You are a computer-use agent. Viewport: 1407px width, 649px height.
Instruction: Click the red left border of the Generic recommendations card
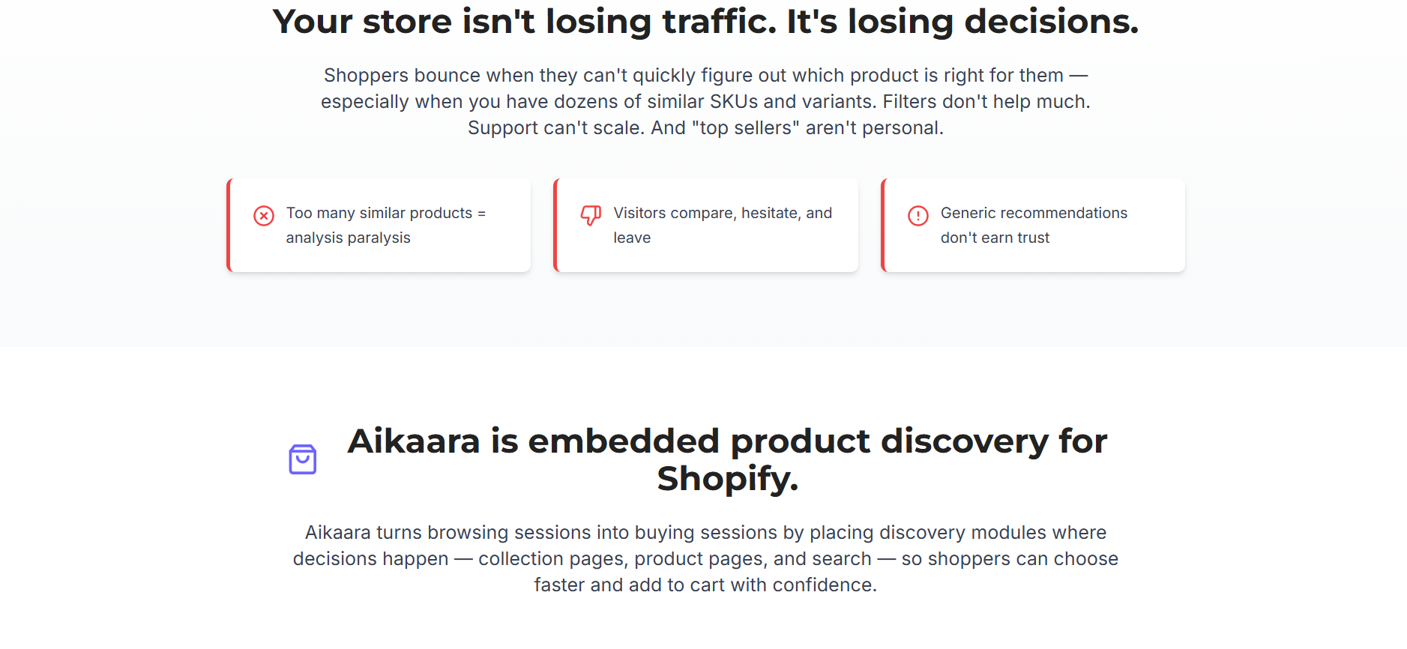(883, 225)
